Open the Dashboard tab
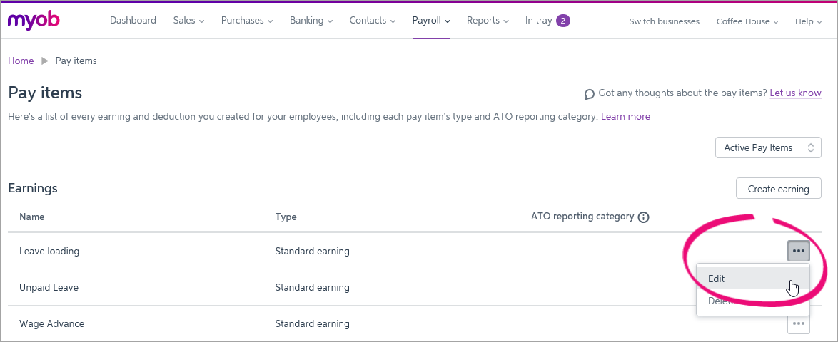 pos(133,21)
